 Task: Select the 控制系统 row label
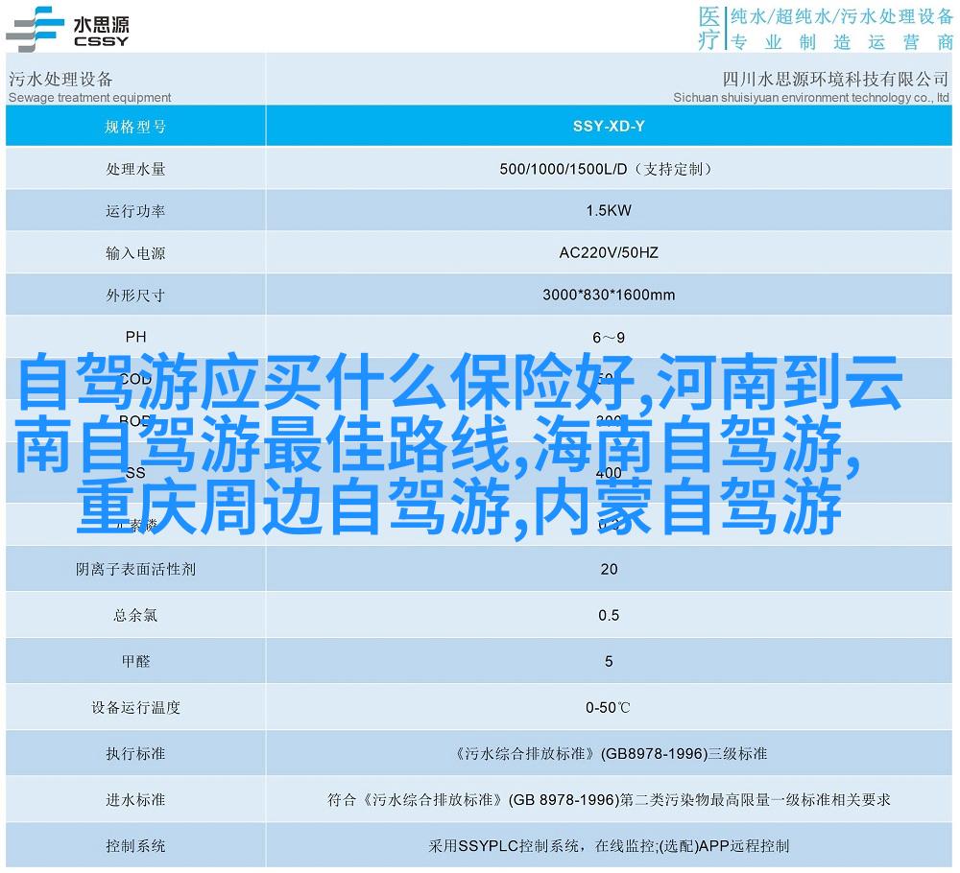click(x=135, y=846)
